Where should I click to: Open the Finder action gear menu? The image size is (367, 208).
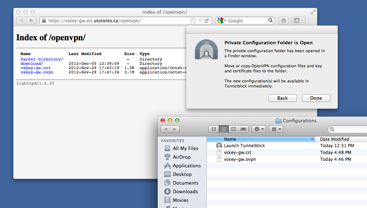click(x=259, y=129)
